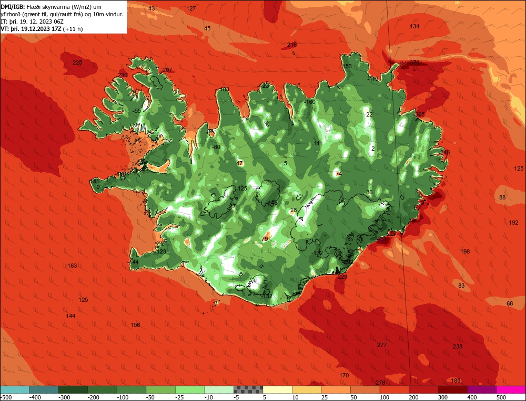The image size is (526, 401).
Task: Select the red-orange swatch above legend 100
Action: (394, 389)
